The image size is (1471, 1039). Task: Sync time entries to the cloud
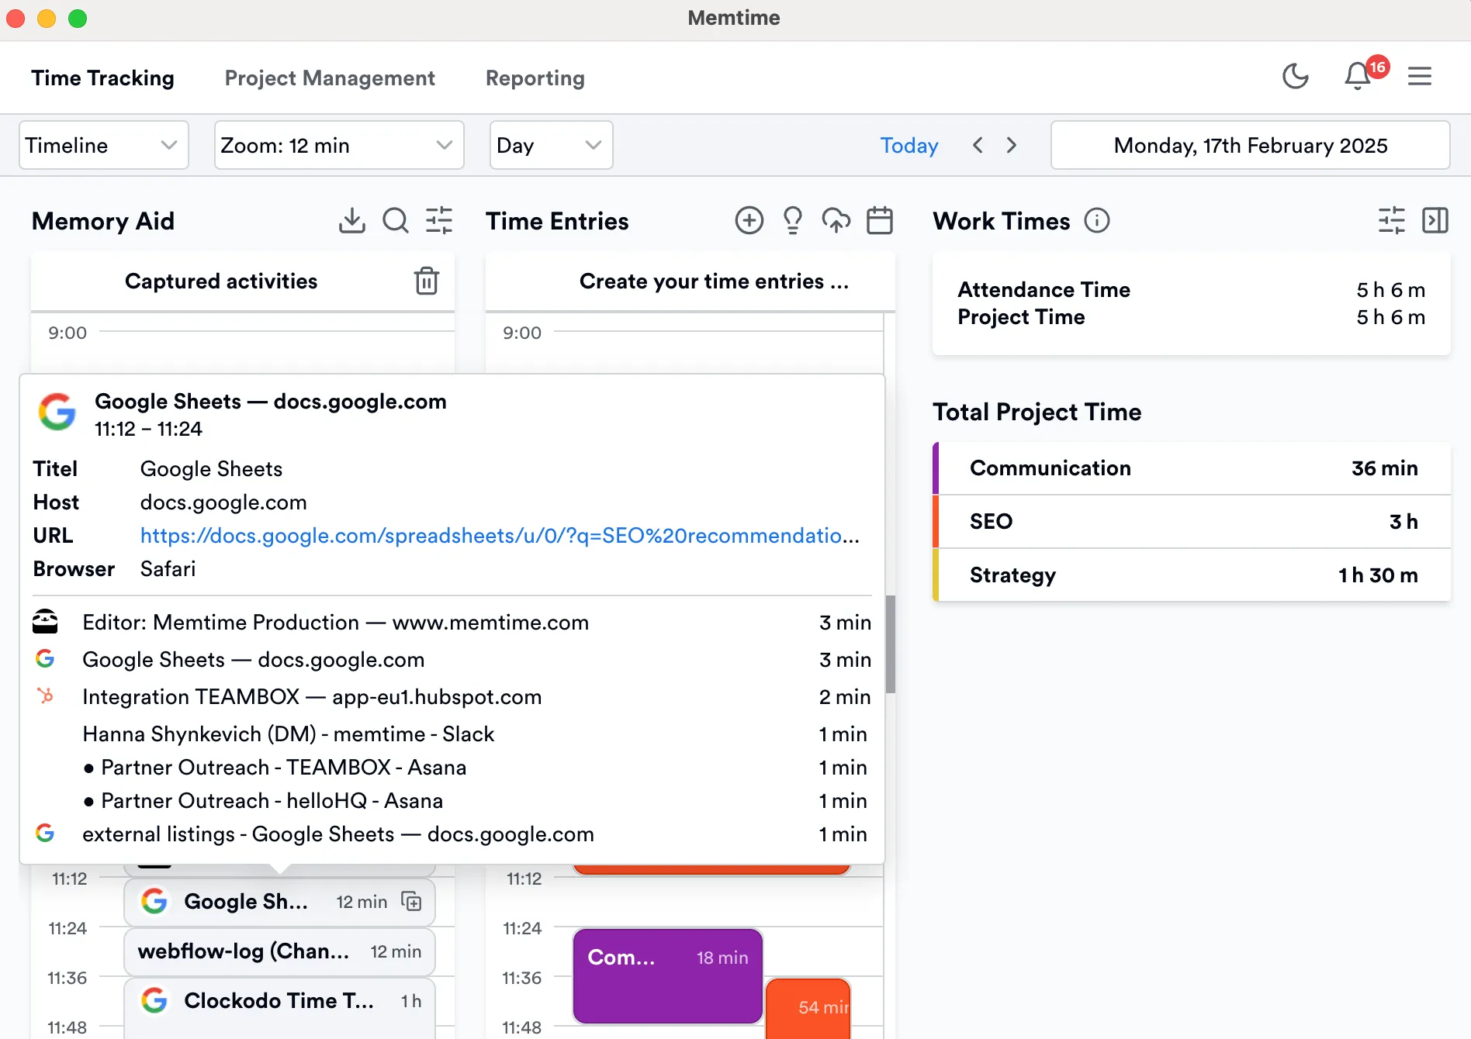coord(836,220)
